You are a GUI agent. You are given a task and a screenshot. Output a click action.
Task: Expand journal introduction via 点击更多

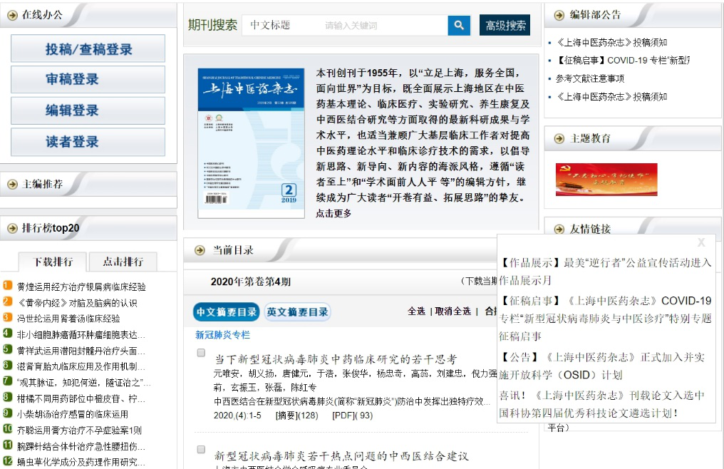click(x=333, y=213)
